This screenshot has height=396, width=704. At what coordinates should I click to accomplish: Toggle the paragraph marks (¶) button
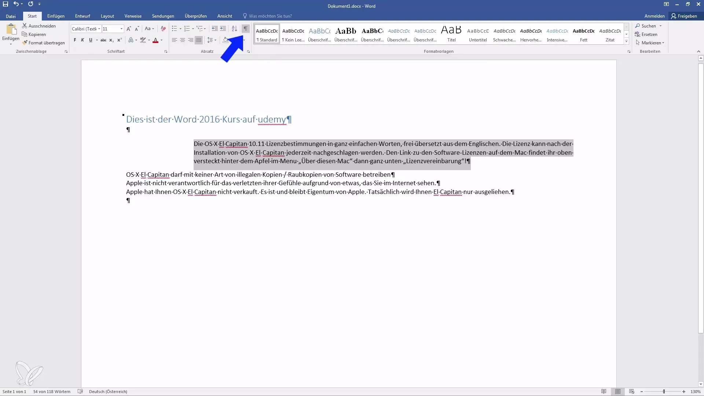point(246,29)
